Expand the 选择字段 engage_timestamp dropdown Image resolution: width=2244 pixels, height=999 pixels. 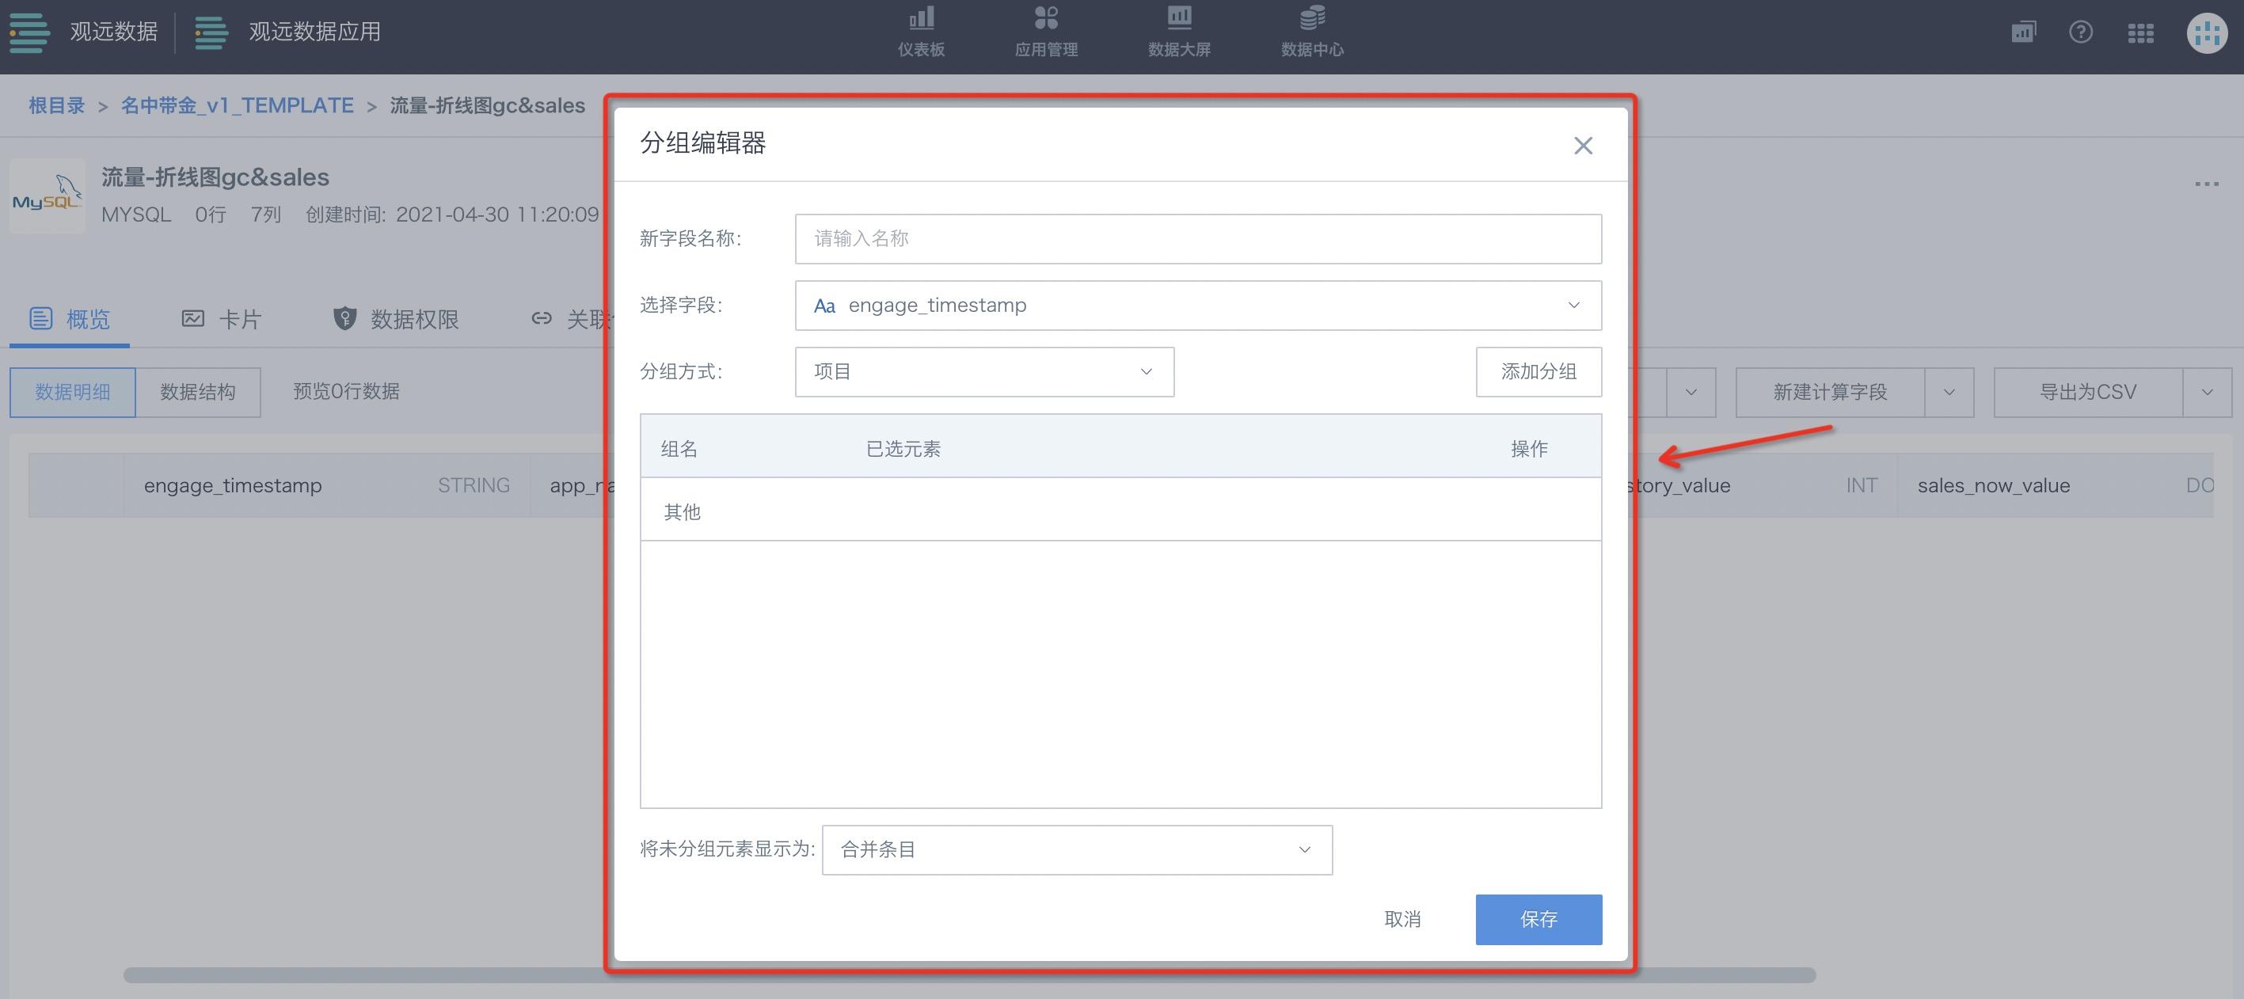tap(1198, 305)
